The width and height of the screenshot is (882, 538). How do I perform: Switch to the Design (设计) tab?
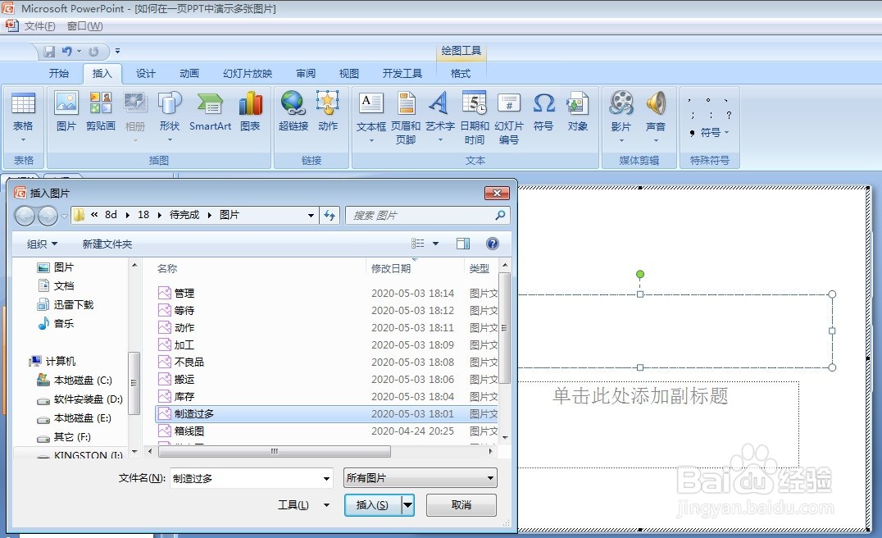pos(145,73)
